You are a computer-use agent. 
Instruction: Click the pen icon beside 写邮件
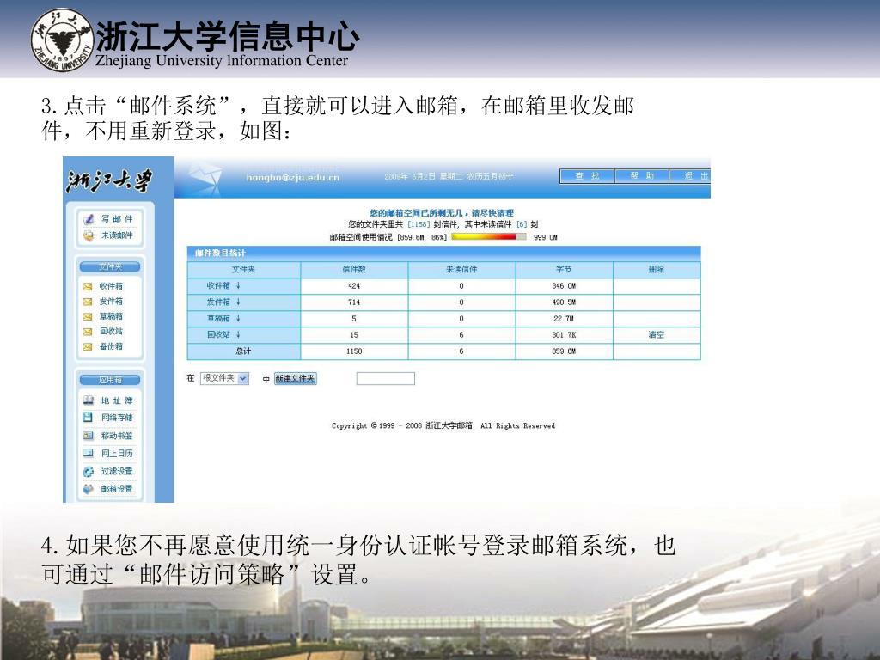click(89, 219)
